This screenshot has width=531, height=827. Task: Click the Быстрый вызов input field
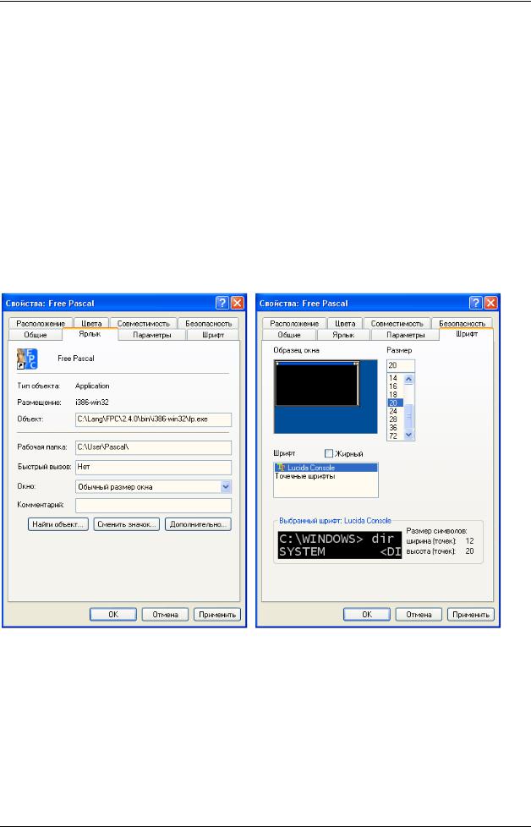point(153,468)
